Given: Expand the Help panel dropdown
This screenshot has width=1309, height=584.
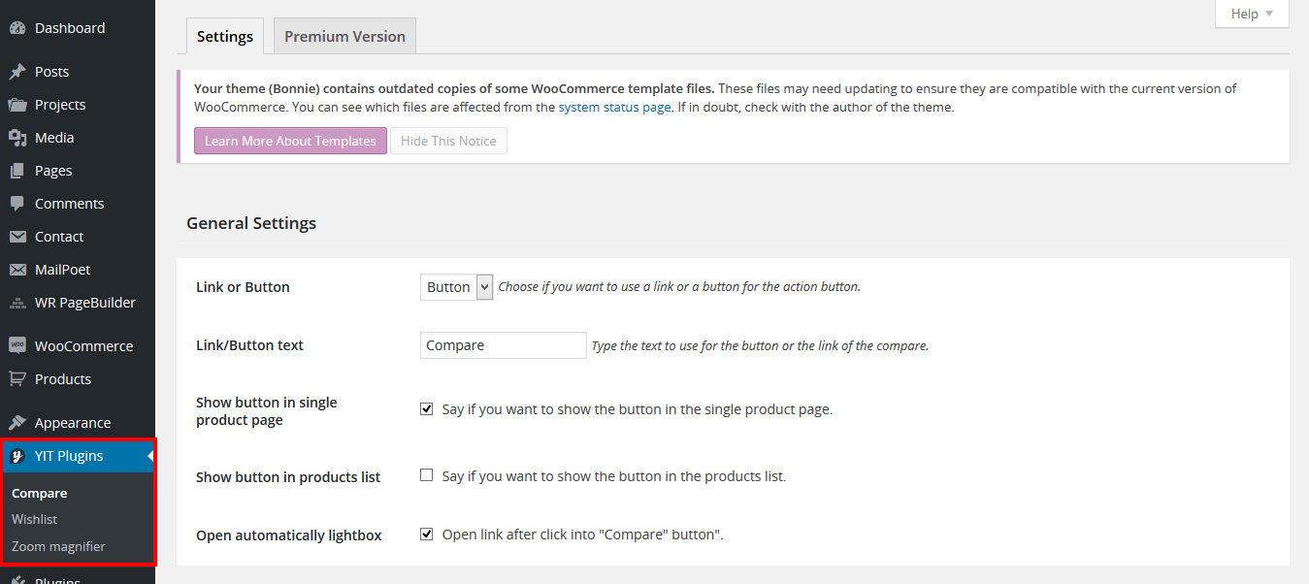Looking at the screenshot, I should [x=1252, y=14].
